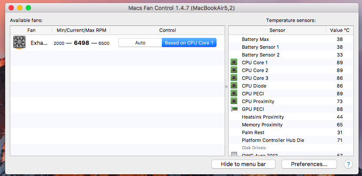The height and width of the screenshot is (176, 362).
Task: Click the CPU Proximity chip icon
Action: (x=234, y=101)
